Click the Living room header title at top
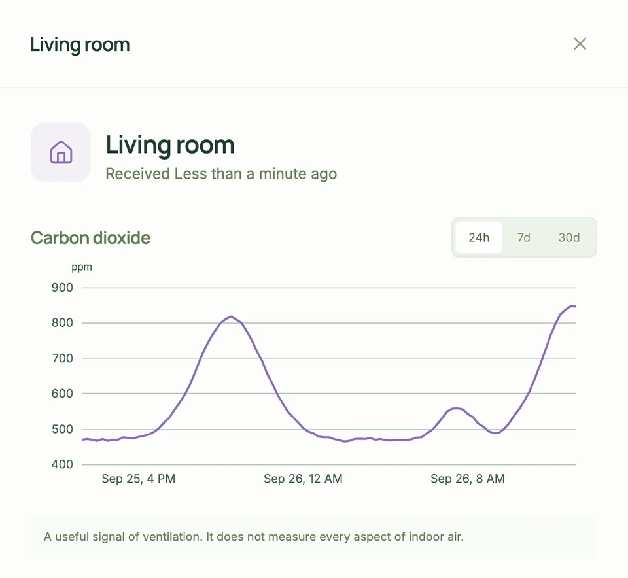Viewport: 628px width, 578px height. pyautogui.click(x=80, y=44)
